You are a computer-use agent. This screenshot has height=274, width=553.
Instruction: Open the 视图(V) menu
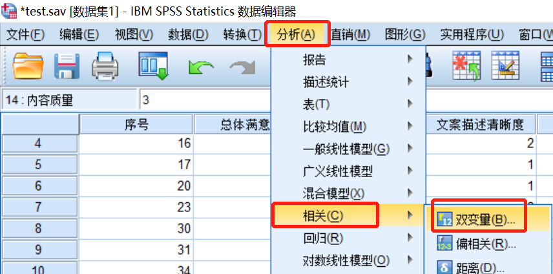(x=134, y=34)
